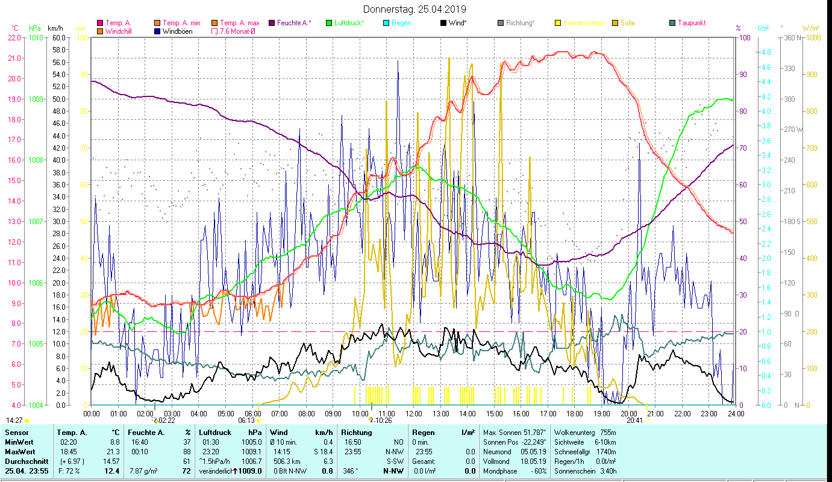Image resolution: width=832 pixels, height=482 pixels.
Task: Click the 'Sensor' table header
Action: coord(16,433)
